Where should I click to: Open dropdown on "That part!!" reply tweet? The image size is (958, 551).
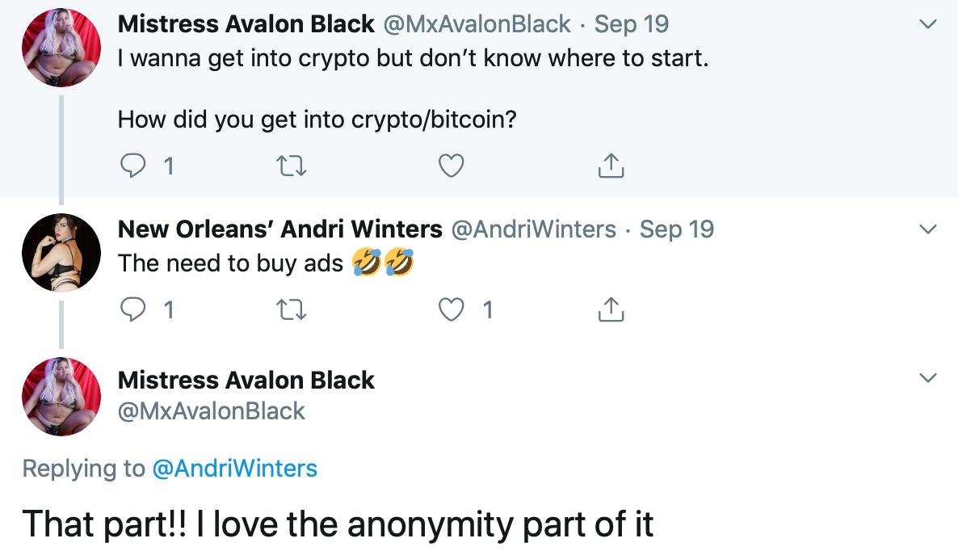tap(928, 378)
